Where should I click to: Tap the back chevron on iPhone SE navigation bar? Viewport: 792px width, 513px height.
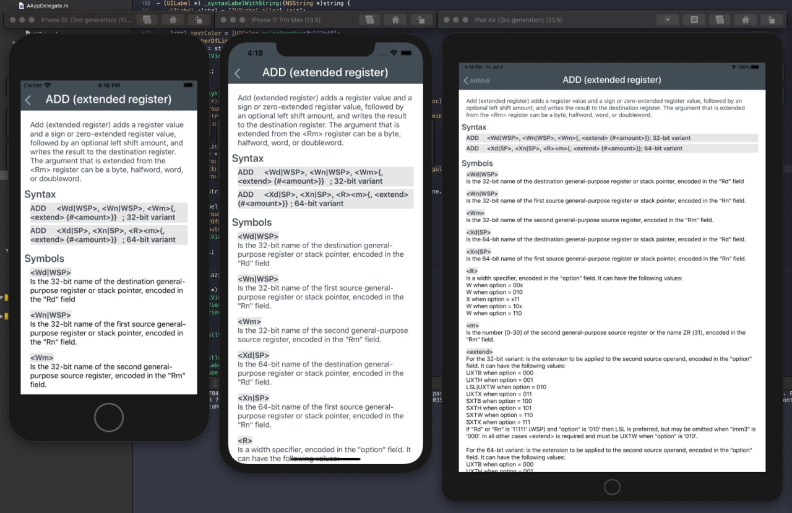coord(29,99)
